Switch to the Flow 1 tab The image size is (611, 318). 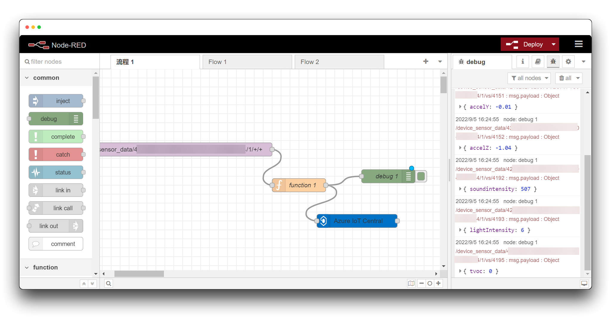(247, 62)
